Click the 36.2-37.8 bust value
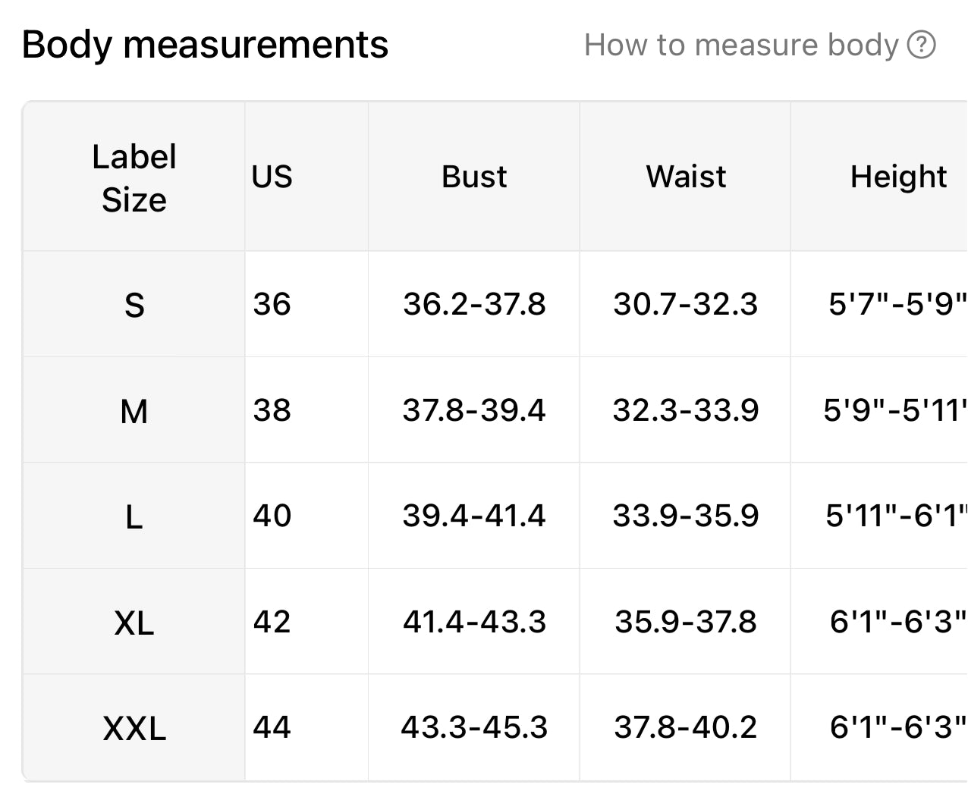968x797 pixels. point(474,304)
